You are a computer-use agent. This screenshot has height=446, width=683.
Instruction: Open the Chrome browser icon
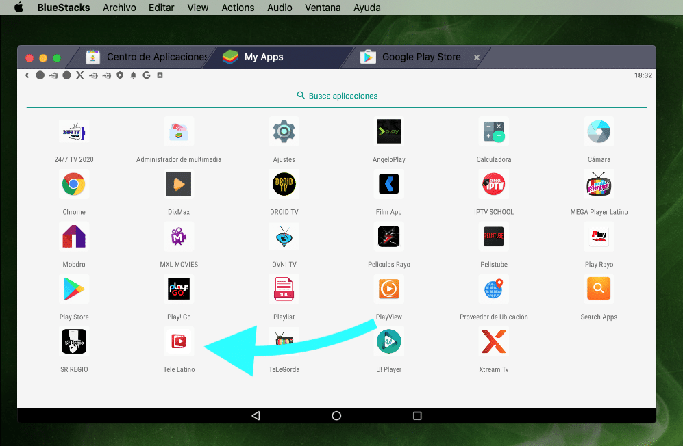73,184
